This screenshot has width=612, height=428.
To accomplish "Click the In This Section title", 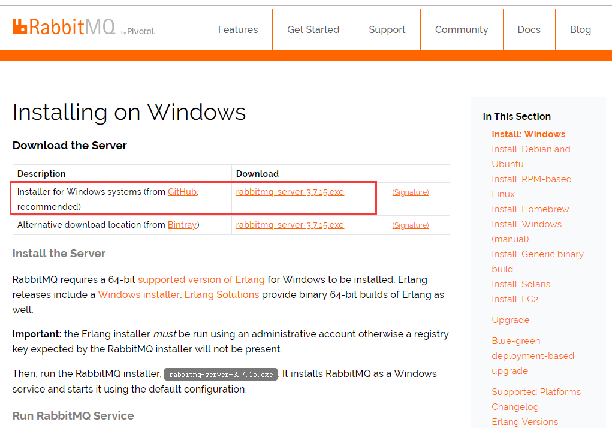I will point(517,117).
